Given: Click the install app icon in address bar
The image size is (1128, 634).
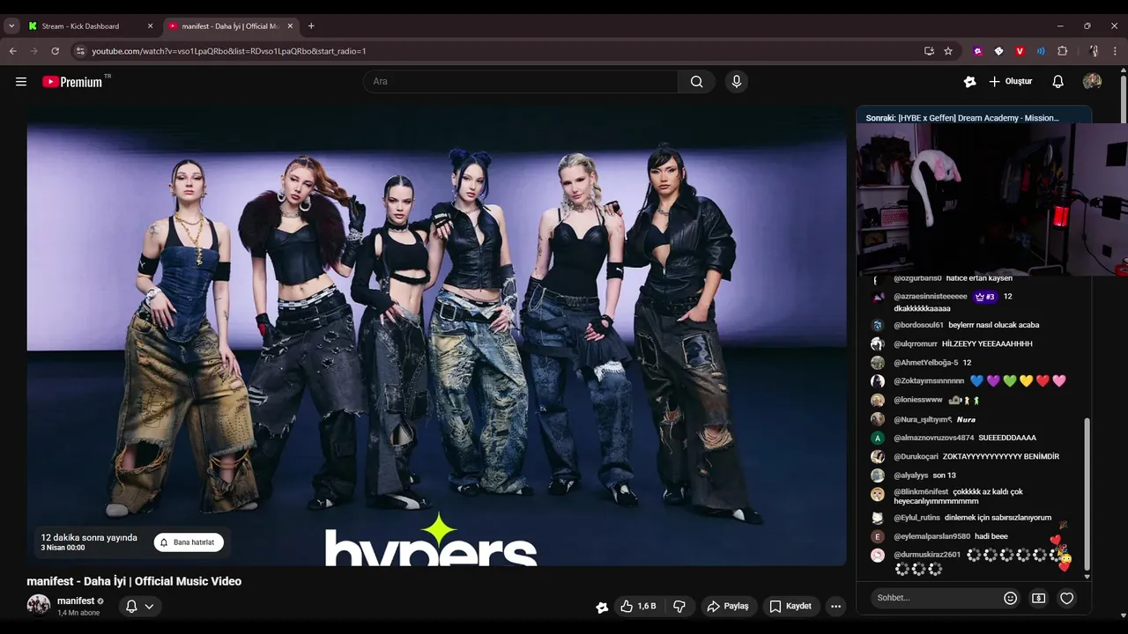Looking at the screenshot, I should [x=929, y=51].
